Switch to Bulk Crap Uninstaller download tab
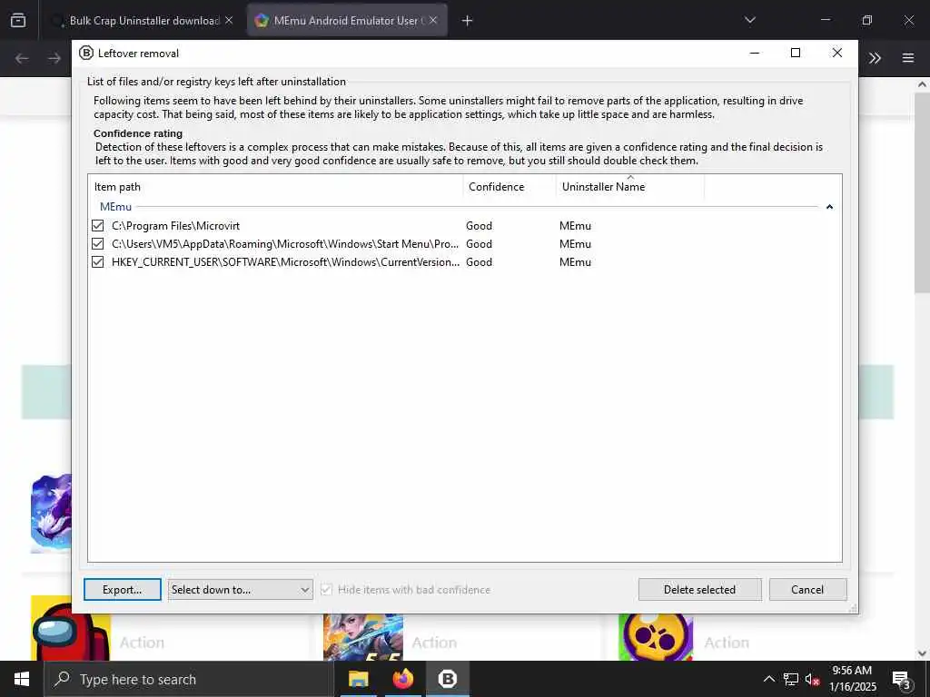 [144, 20]
